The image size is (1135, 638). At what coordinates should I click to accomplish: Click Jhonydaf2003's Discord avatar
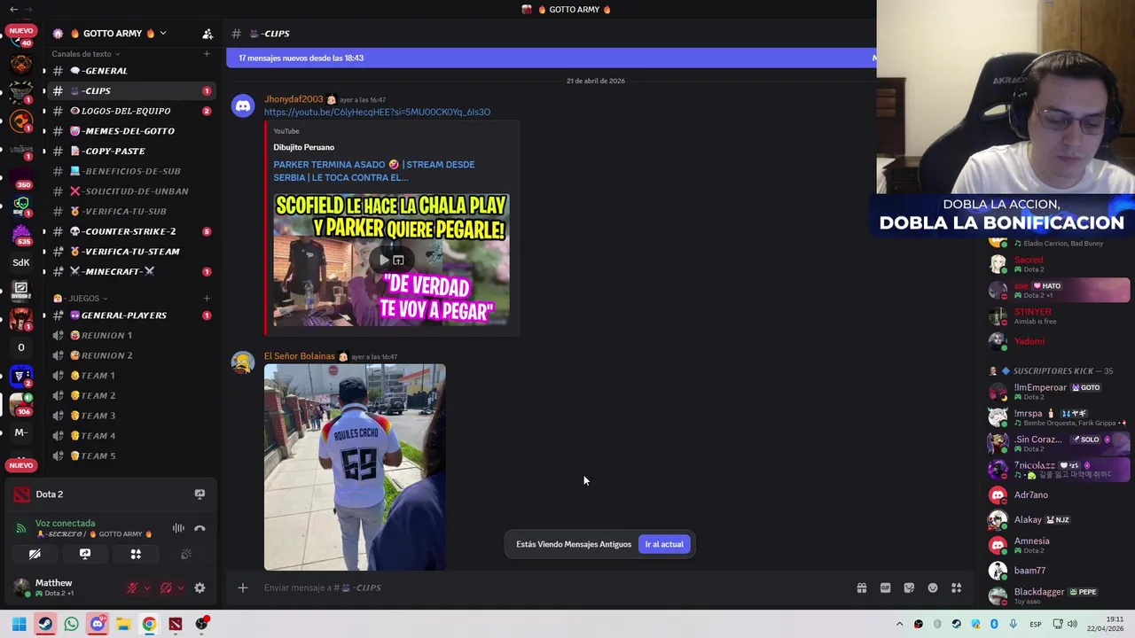[x=242, y=105]
